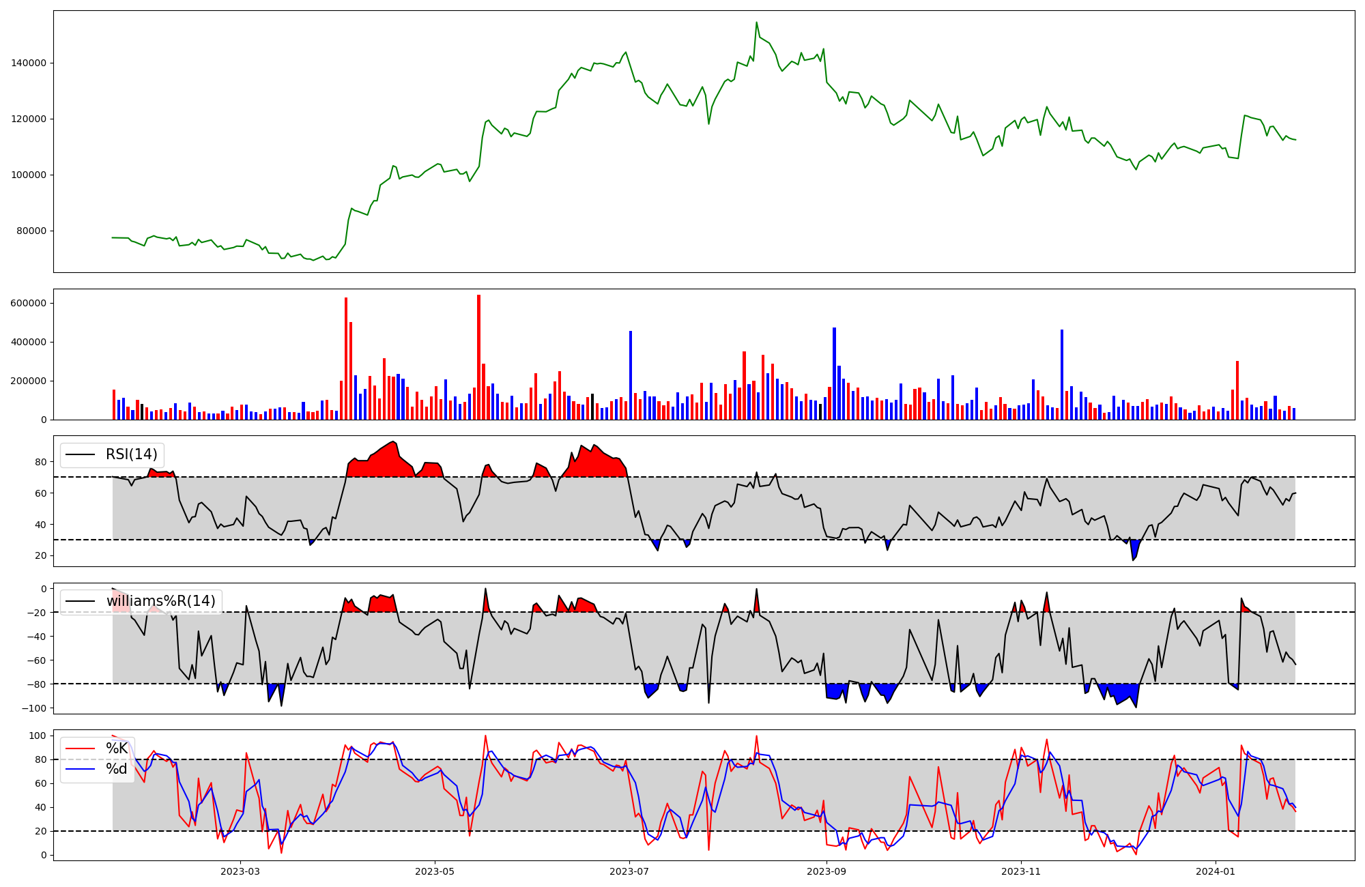Click the black line sample beside RSI(14)
The width and height of the screenshot is (1365, 887).
tap(80, 454)
